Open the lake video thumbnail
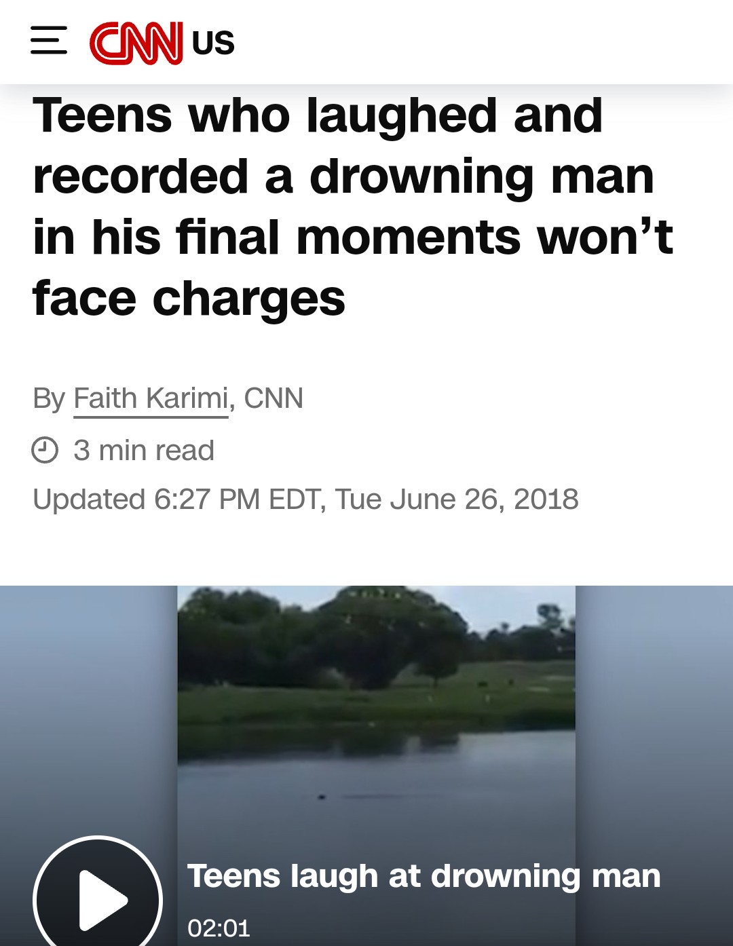Screen dimensions: 733x946 coord(376,746)
